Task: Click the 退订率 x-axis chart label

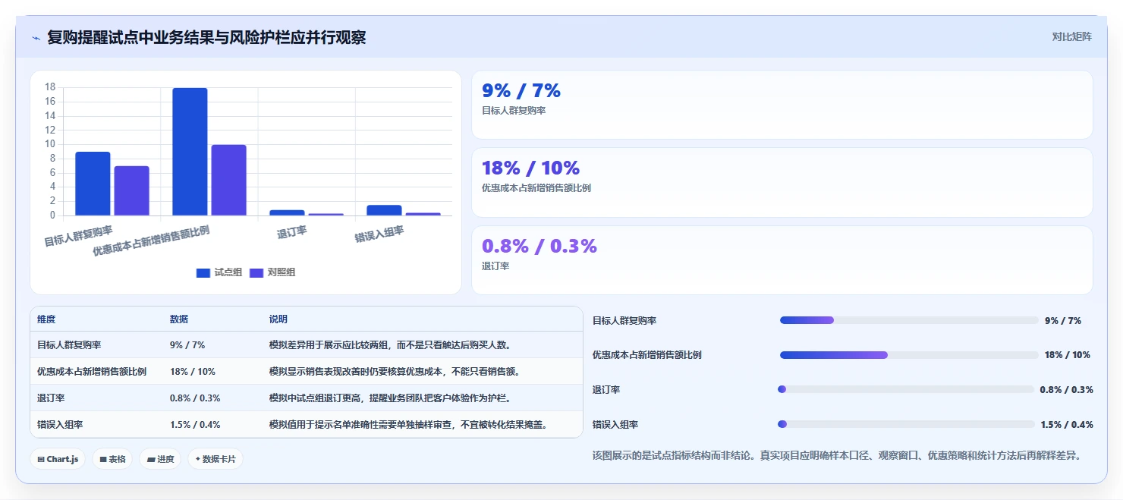Action: pyautogui.click(x=292, y=232)
